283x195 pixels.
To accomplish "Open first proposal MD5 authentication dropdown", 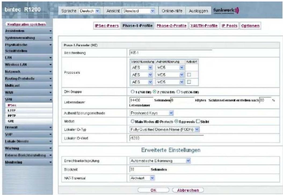I will tap(170, 68).
